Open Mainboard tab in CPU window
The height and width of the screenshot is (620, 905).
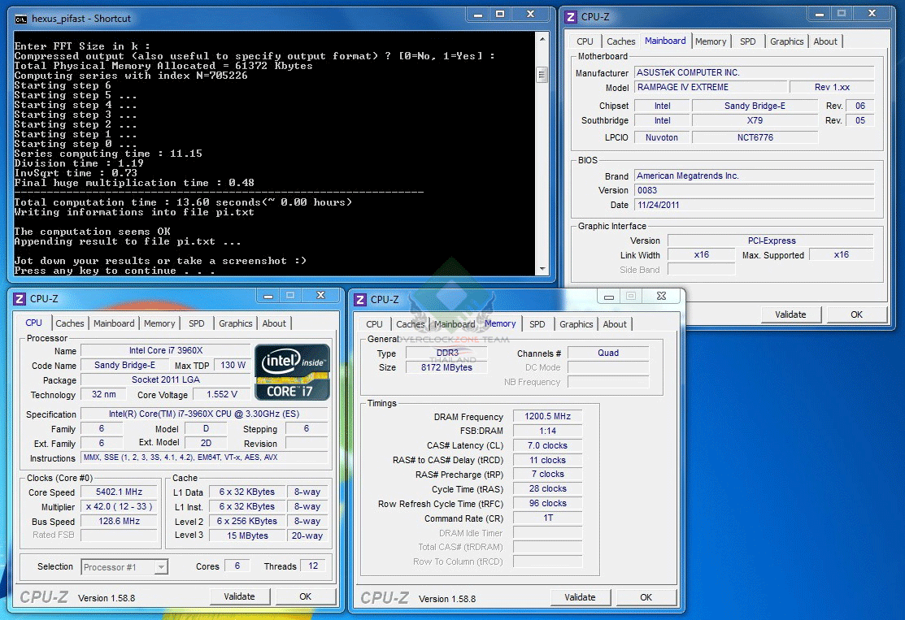[x=114, y=323]
